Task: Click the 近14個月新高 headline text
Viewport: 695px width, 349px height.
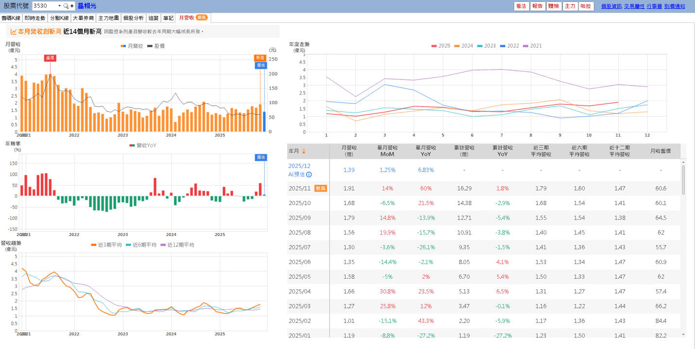Action: 82,32
